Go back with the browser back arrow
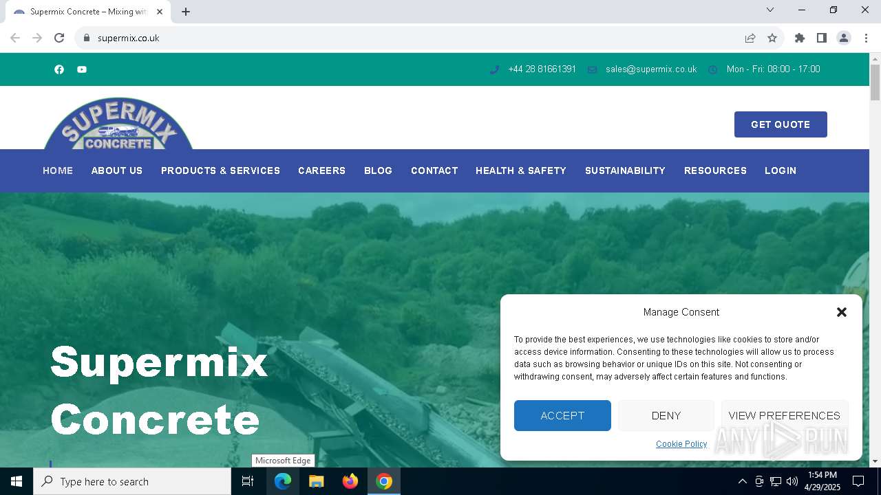This screenshot has width=881, height=495. click(x=15, y=38)
